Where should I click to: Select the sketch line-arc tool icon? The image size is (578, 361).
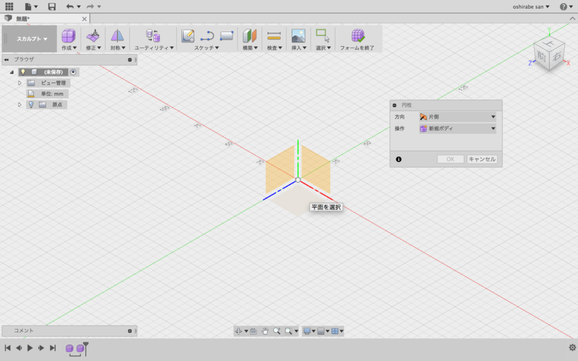207,36
